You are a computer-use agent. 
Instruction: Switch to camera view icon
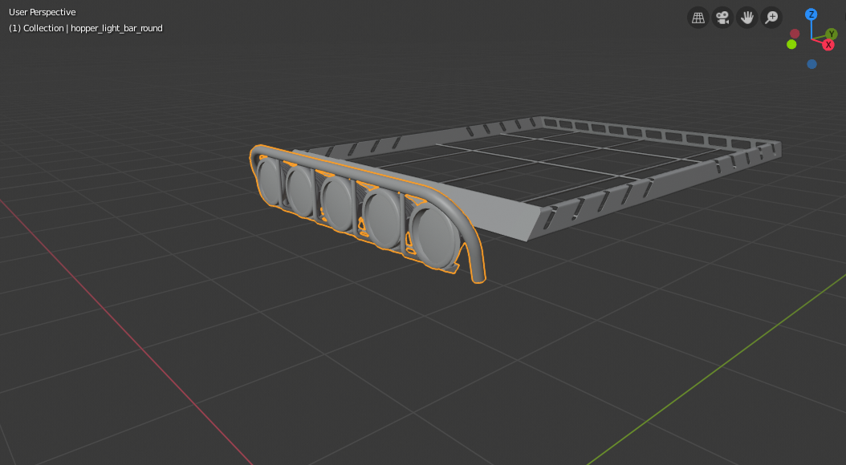[722, 18]
